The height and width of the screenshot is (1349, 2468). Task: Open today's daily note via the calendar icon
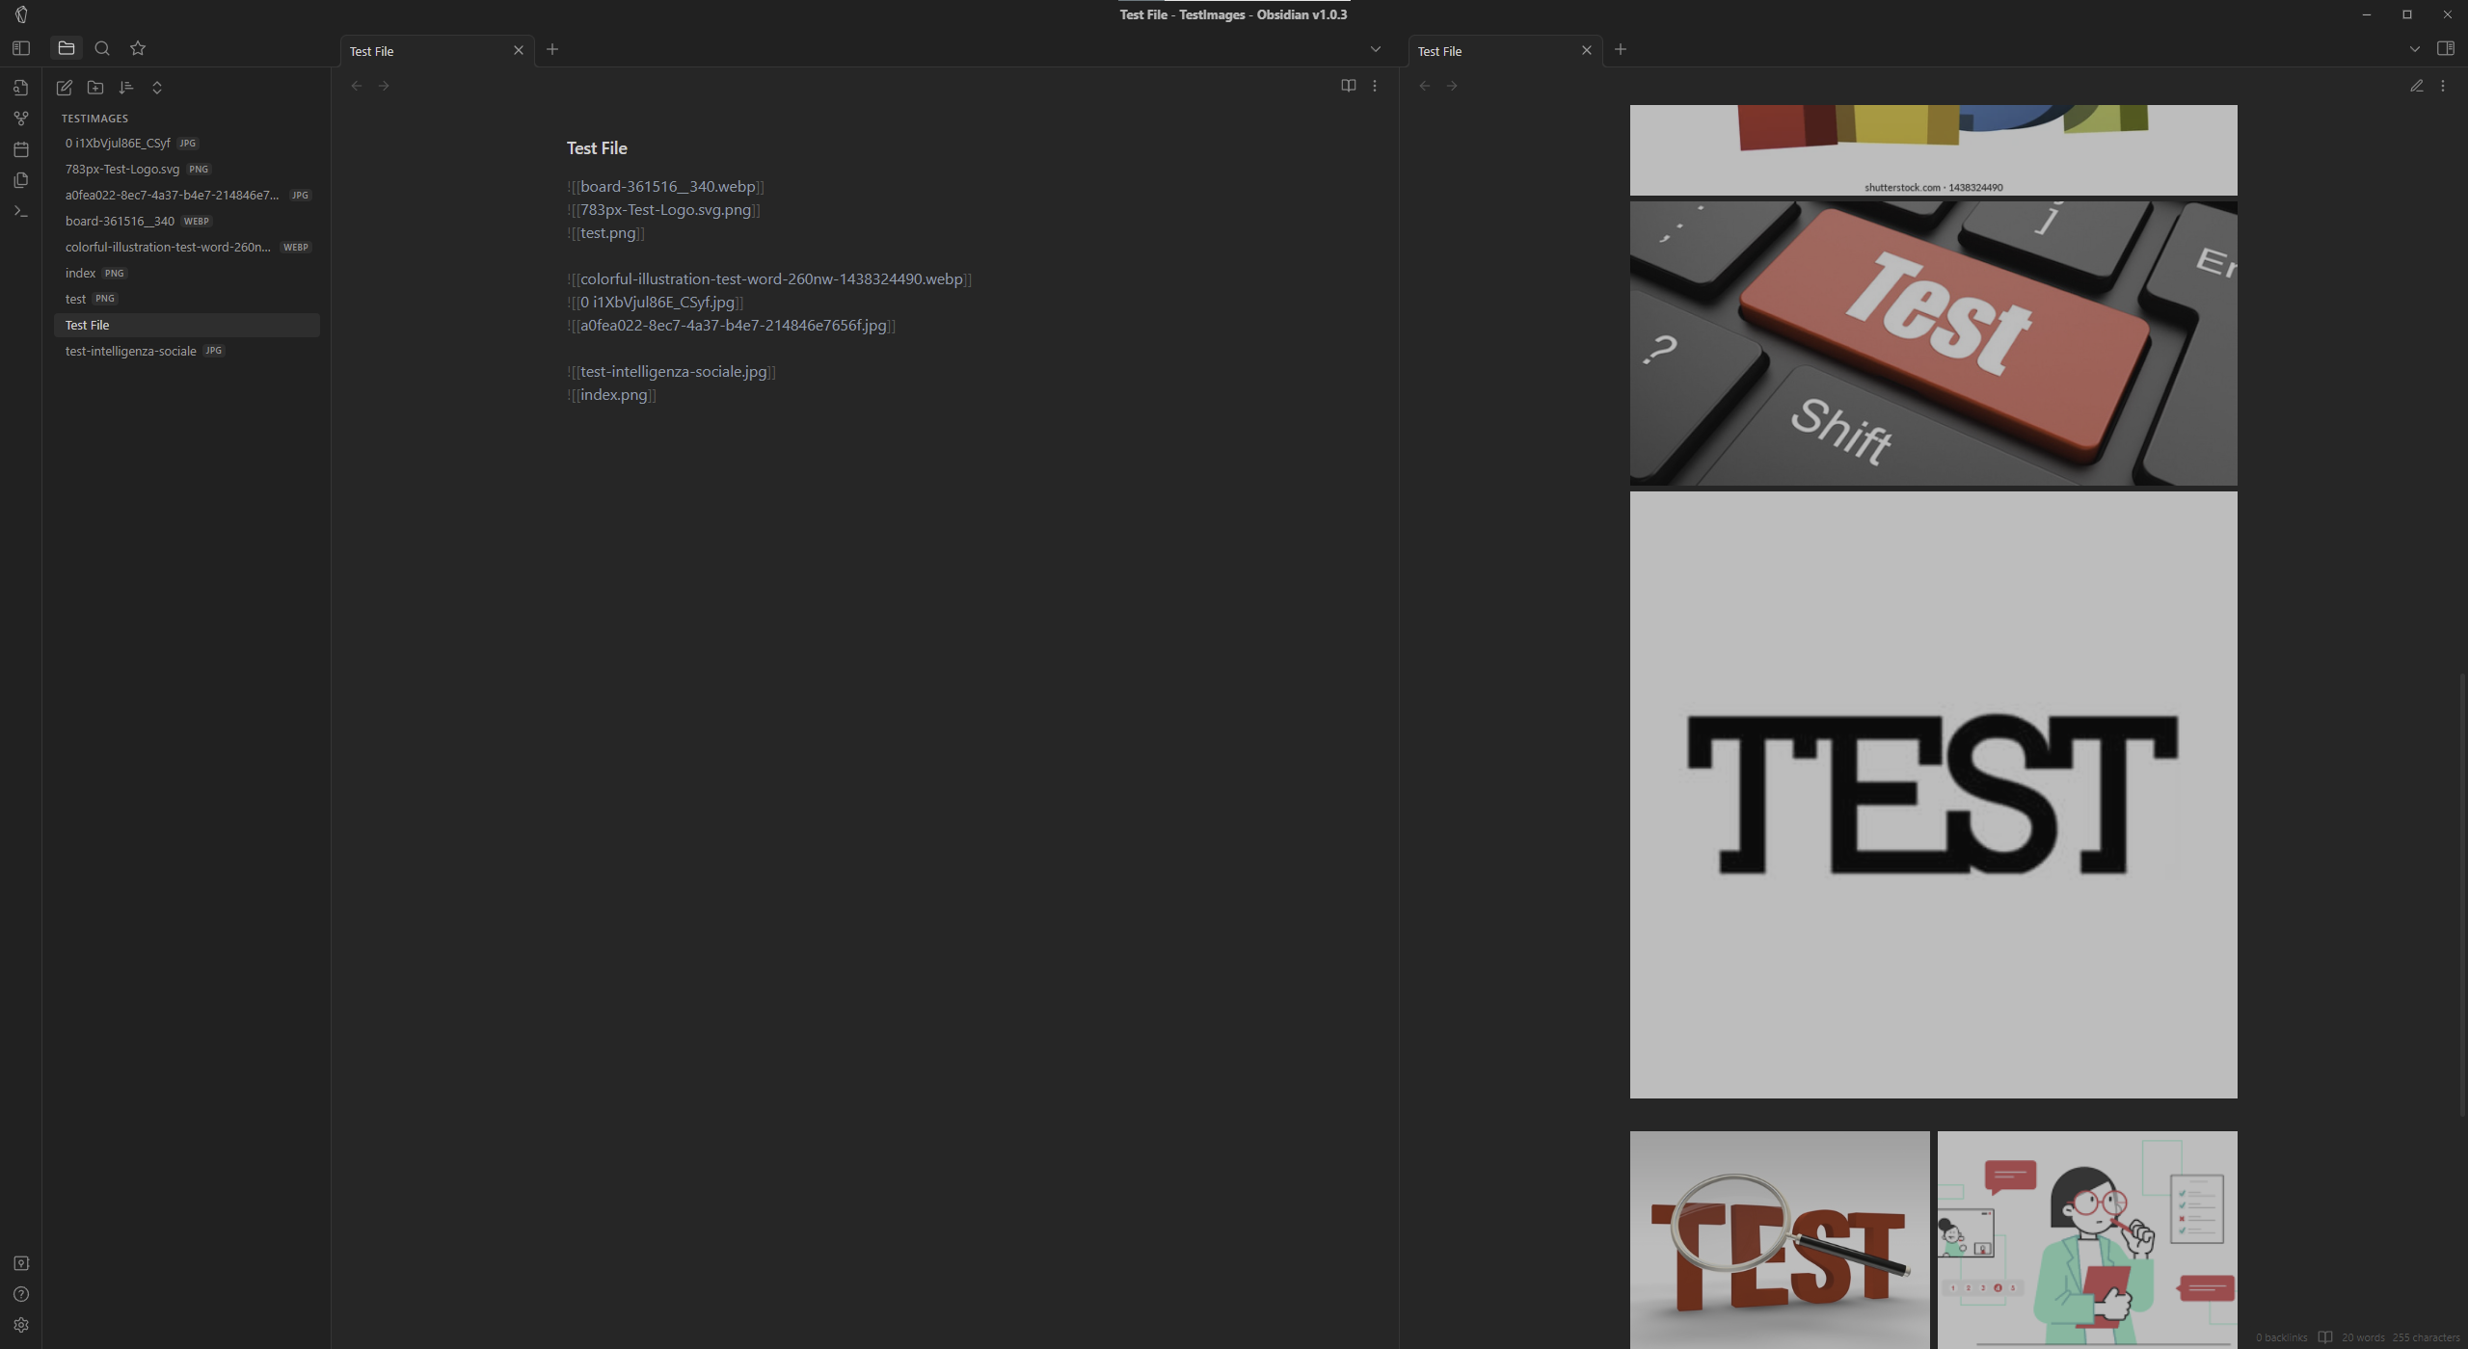pos(20,148)
